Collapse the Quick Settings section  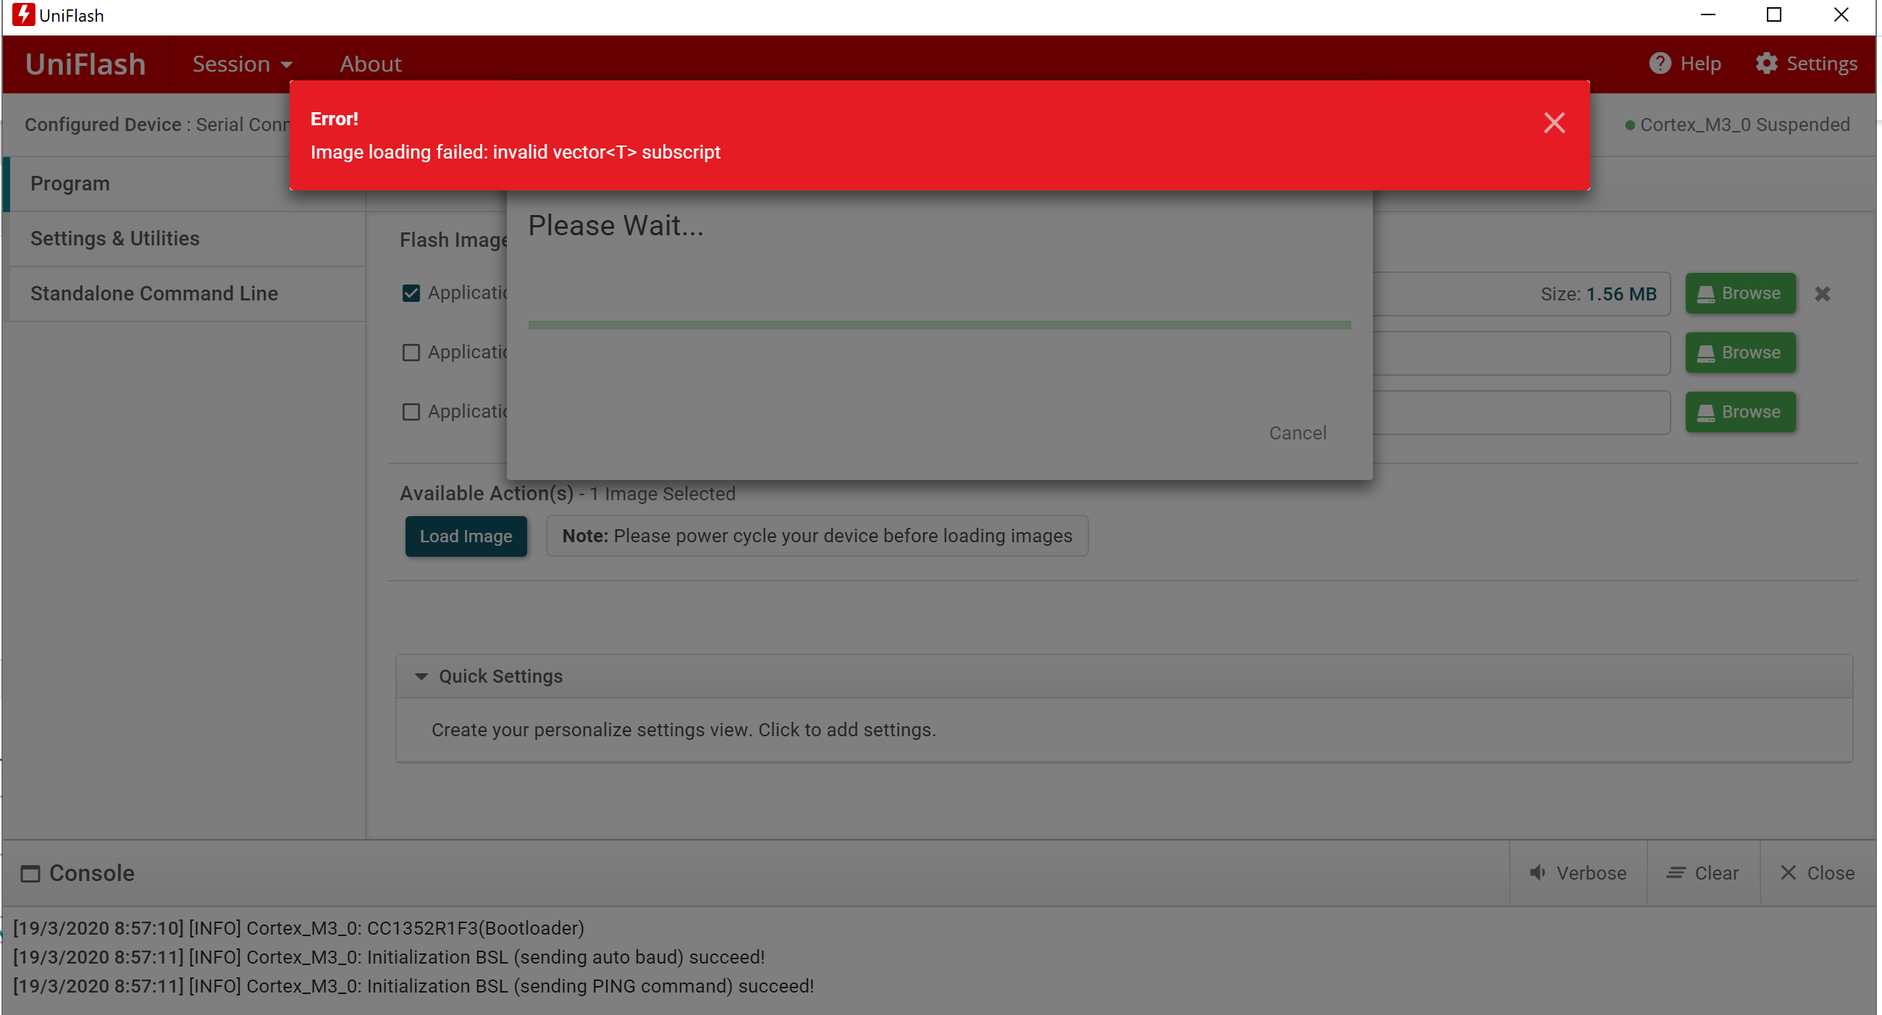click(421, 676)
